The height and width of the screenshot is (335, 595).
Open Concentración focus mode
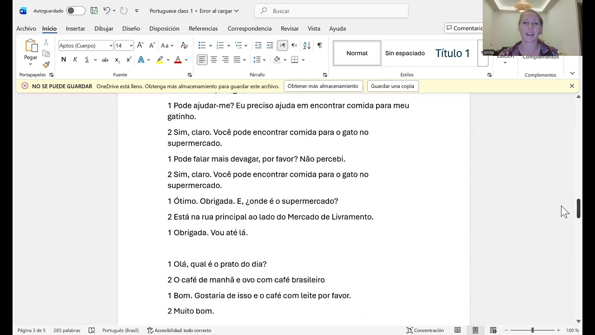425,330
